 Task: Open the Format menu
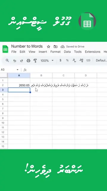coord(56,52)
